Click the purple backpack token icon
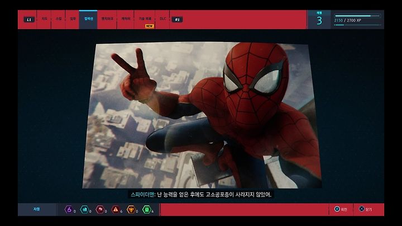The height and width of the screenshot is (226, 402). point(69,210)
